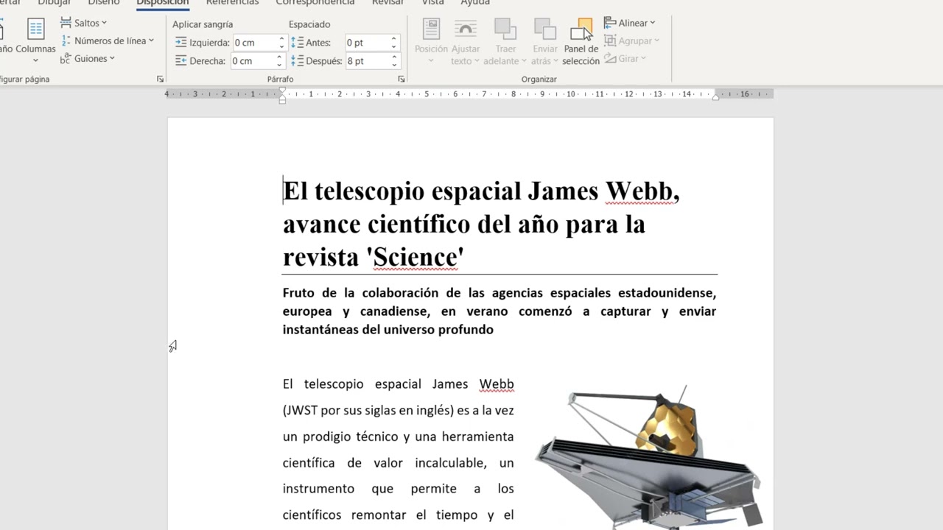Click the Después spacing field
943x530 pixels.
(x=367, y=61)
